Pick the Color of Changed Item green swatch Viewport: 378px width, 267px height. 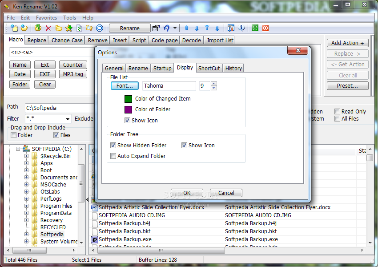click(128, 99)
